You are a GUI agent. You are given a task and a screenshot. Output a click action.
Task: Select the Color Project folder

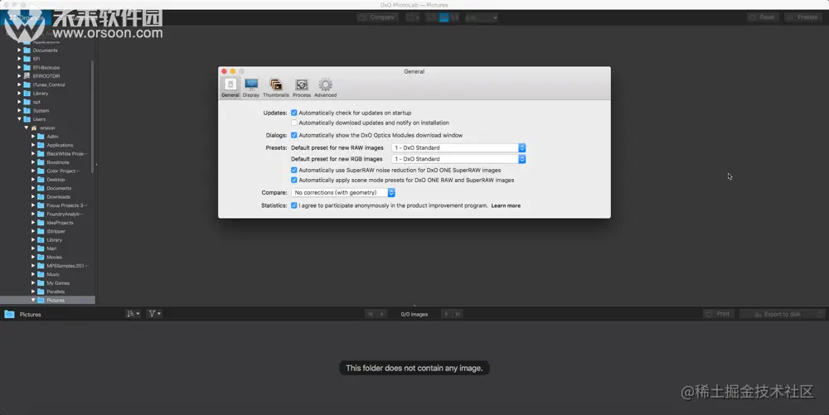pos(63,171)
